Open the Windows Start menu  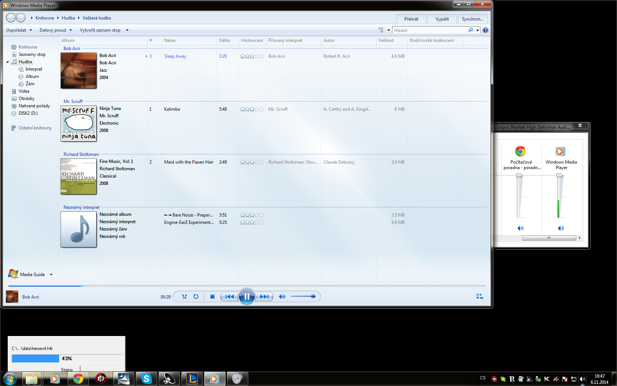pyautogui.click(x=10, y=379)
